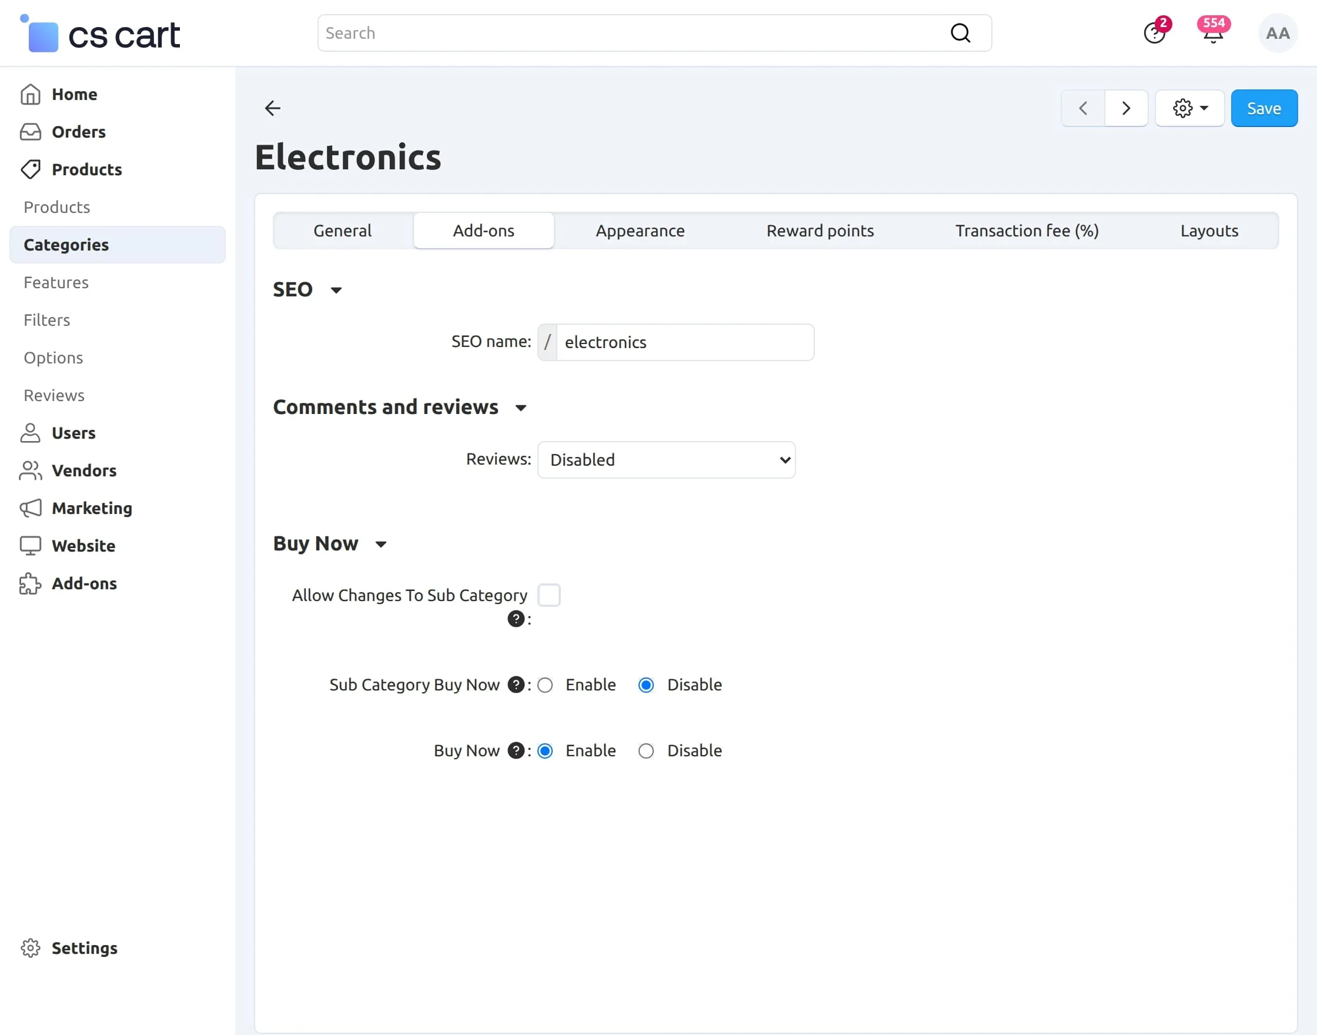Click the AA user avatar
Screen dimensions: 1317x1035
pyautogui.click(x=1278, y=34)
